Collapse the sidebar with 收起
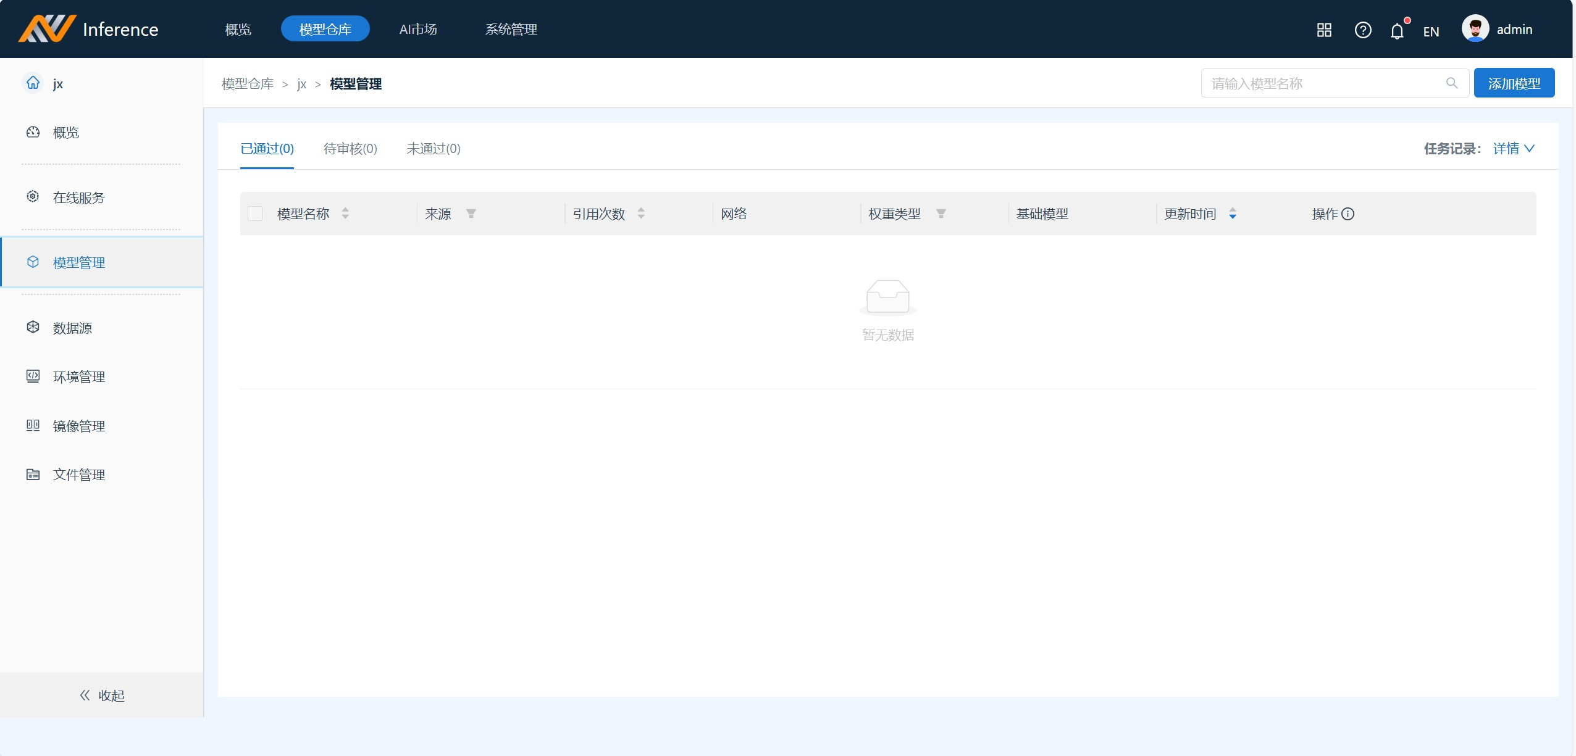 (x=102, y=696)
